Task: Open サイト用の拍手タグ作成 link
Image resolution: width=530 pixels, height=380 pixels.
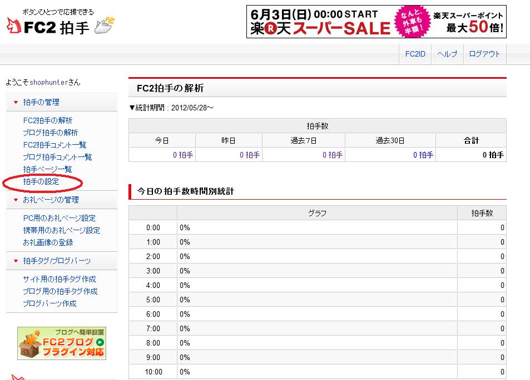Action: [x=59, y=279]
